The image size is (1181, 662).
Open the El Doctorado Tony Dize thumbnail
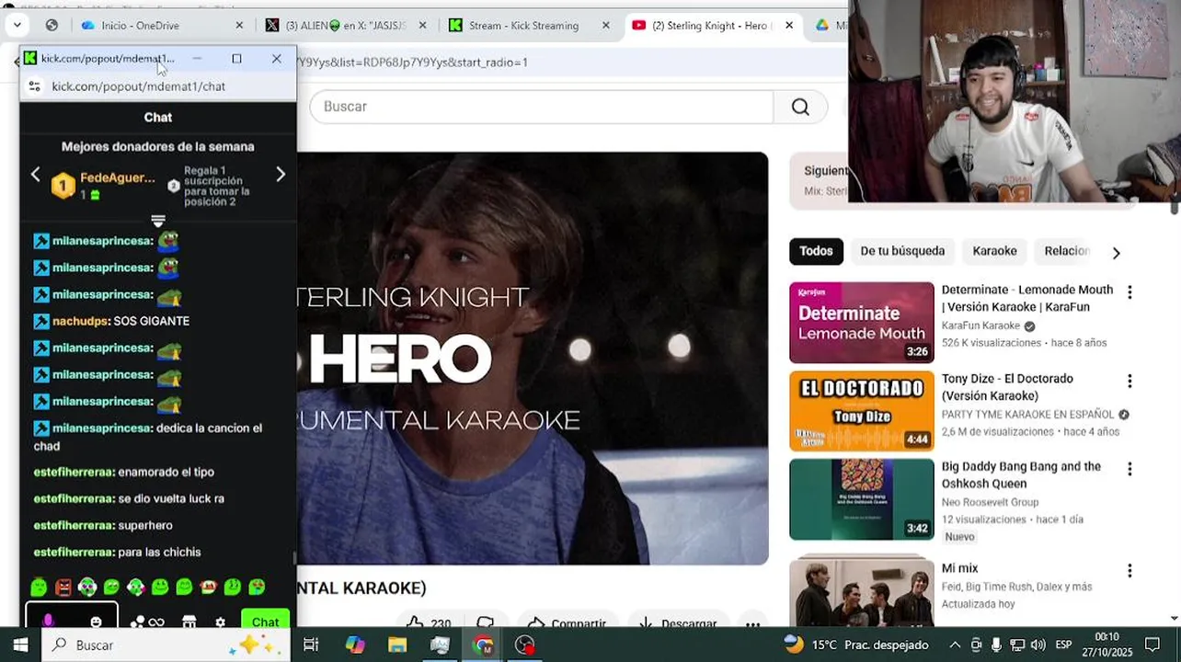click(x=861, y=411)
